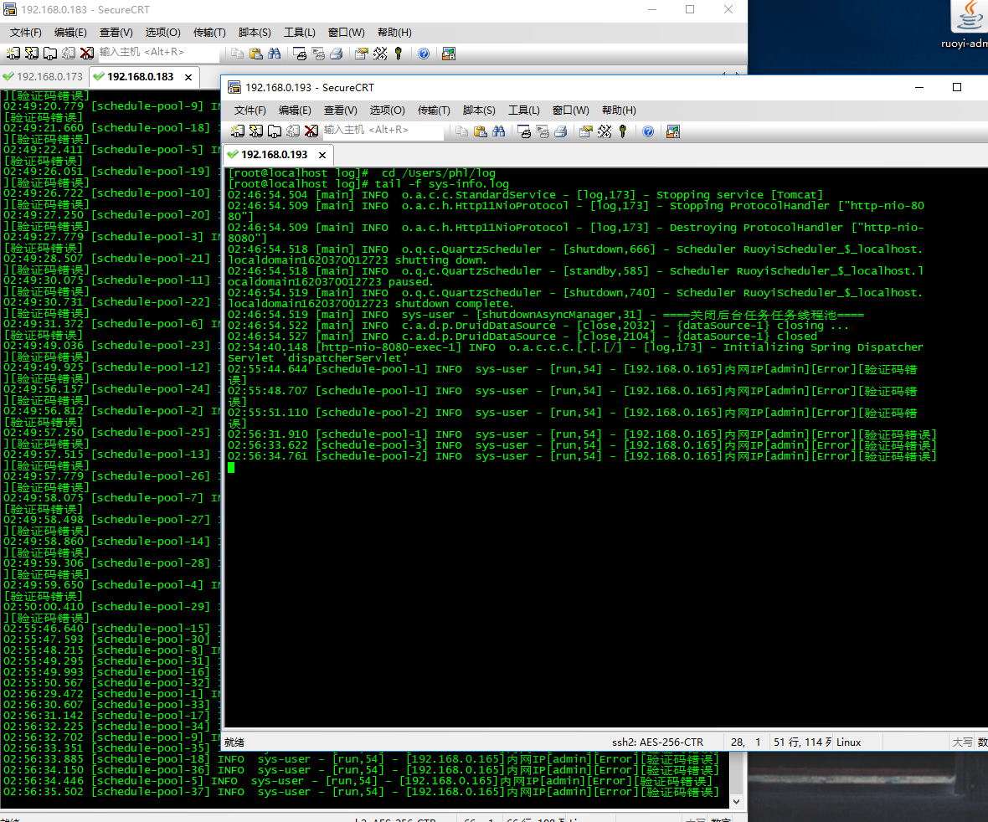The width and height of the screenshot is (988, 822).
Task: Open 查看(V) menu in 192.168.0.183 window
Action: 116,32
